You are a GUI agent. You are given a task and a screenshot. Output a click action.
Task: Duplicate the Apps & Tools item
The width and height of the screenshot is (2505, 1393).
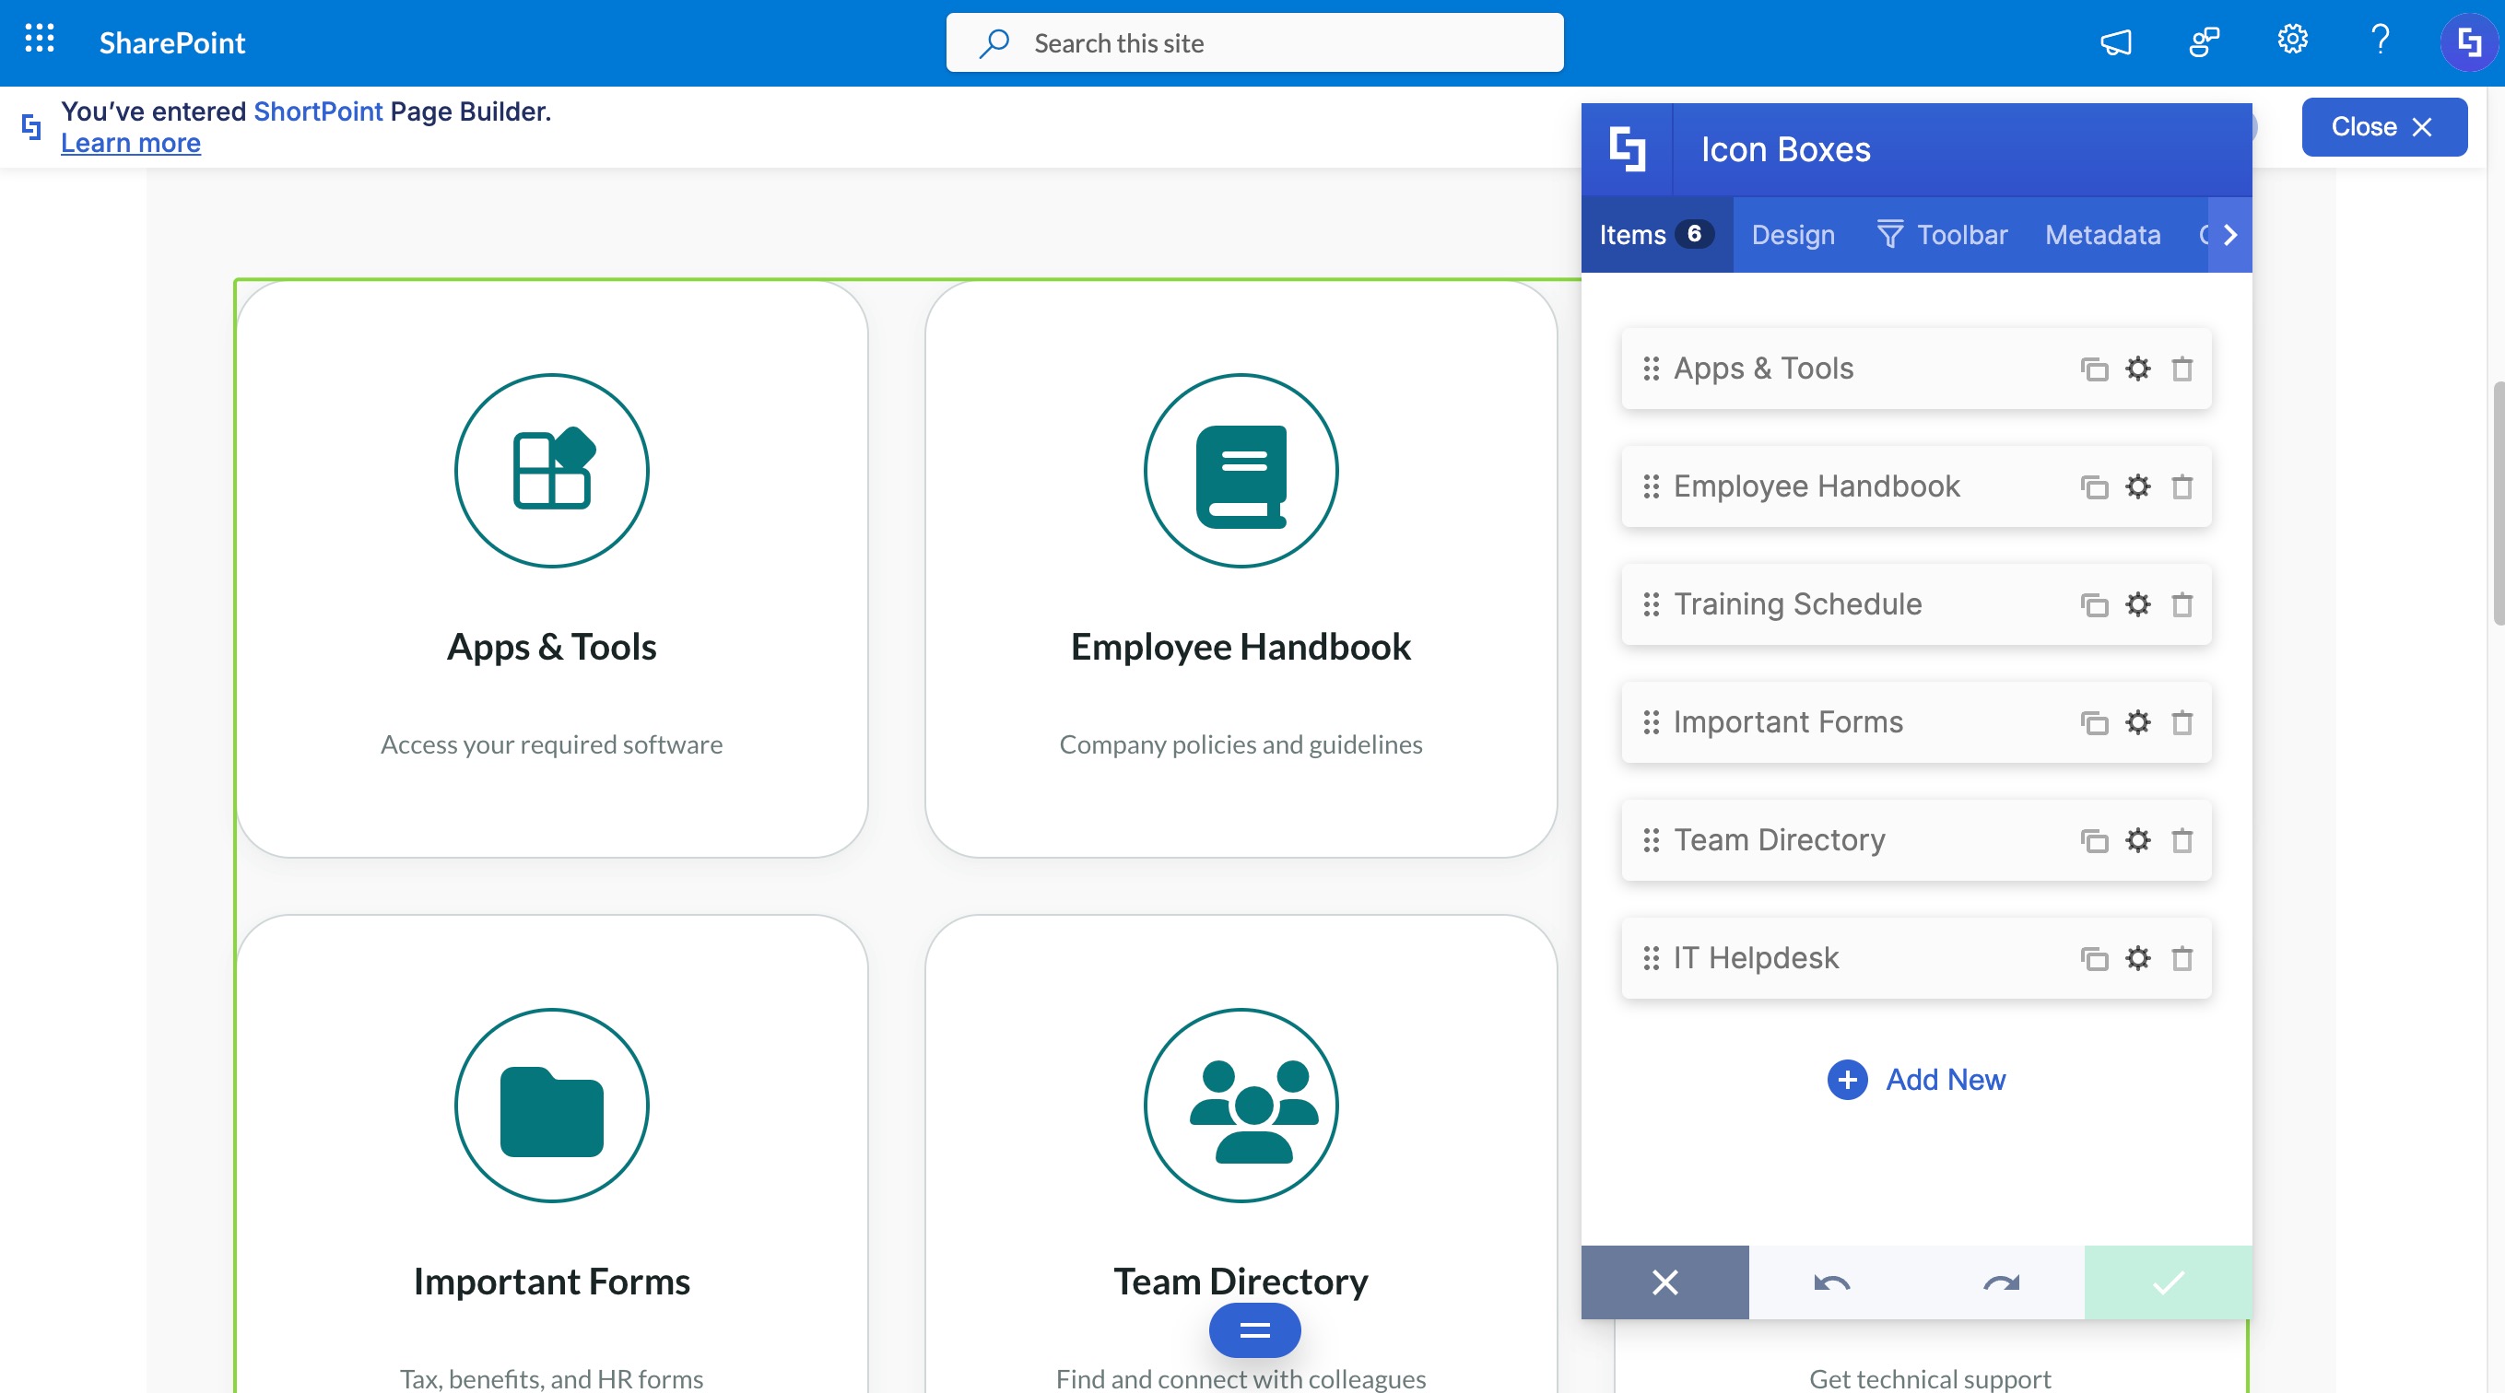2094,369
